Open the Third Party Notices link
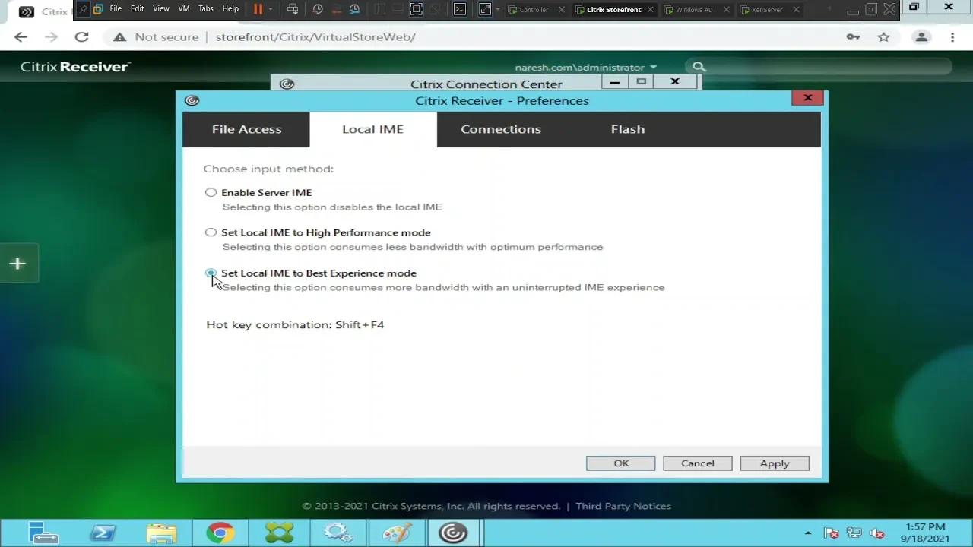The image size is (973, 547). 623,506
